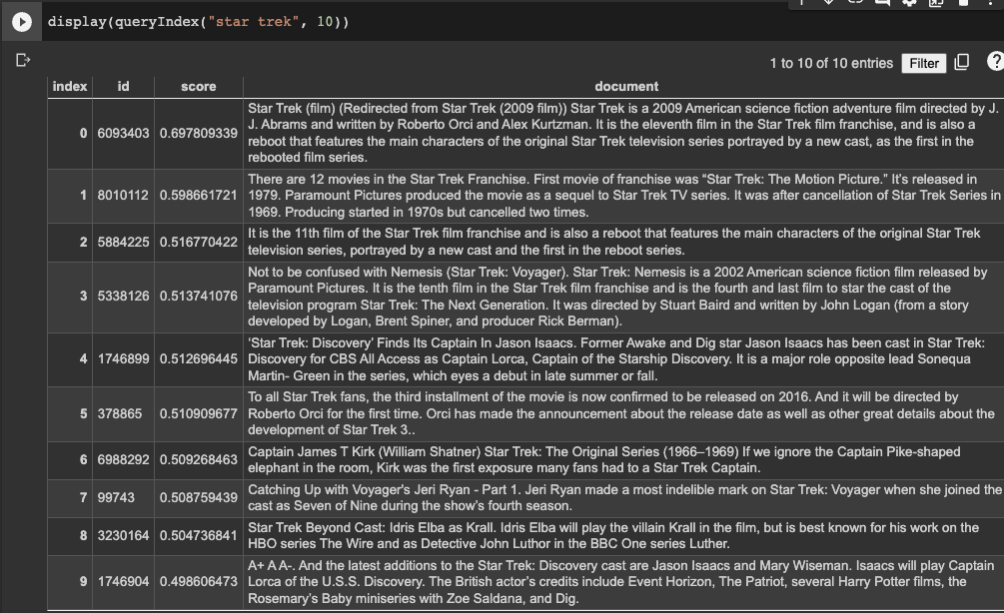The image size is (1004, 613).
Task: Click the Filter button
Action: 923,63
